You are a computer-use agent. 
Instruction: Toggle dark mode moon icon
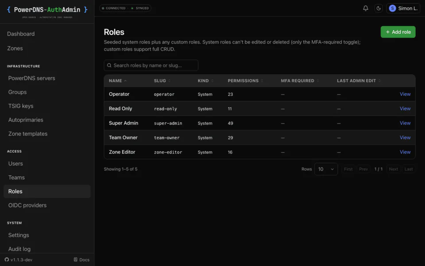pyautogui.click(x=379, y=8)
